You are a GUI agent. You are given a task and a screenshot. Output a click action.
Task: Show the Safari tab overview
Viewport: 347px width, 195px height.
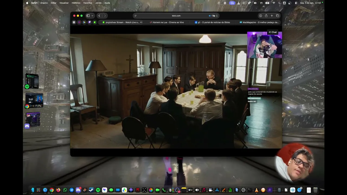click(x=278, y=16)
